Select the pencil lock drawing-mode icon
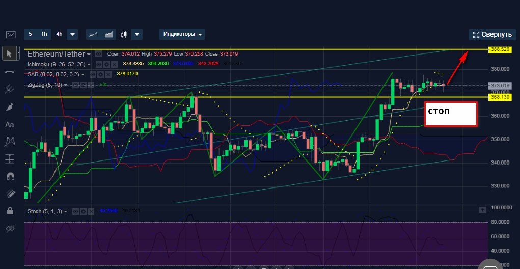Image resolution: width=520 pixels, height=269 pixels. (10, 193)
